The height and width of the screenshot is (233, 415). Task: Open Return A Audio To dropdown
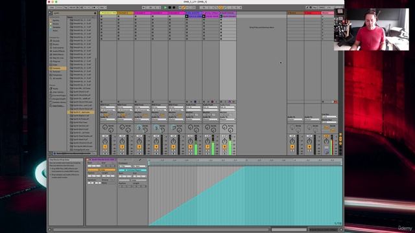[x=296, y=119]
